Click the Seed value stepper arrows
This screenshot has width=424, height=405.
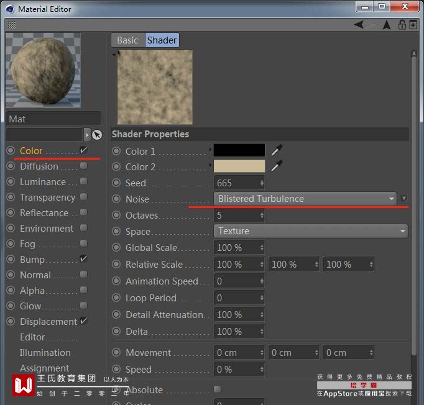tap(262, 183)
